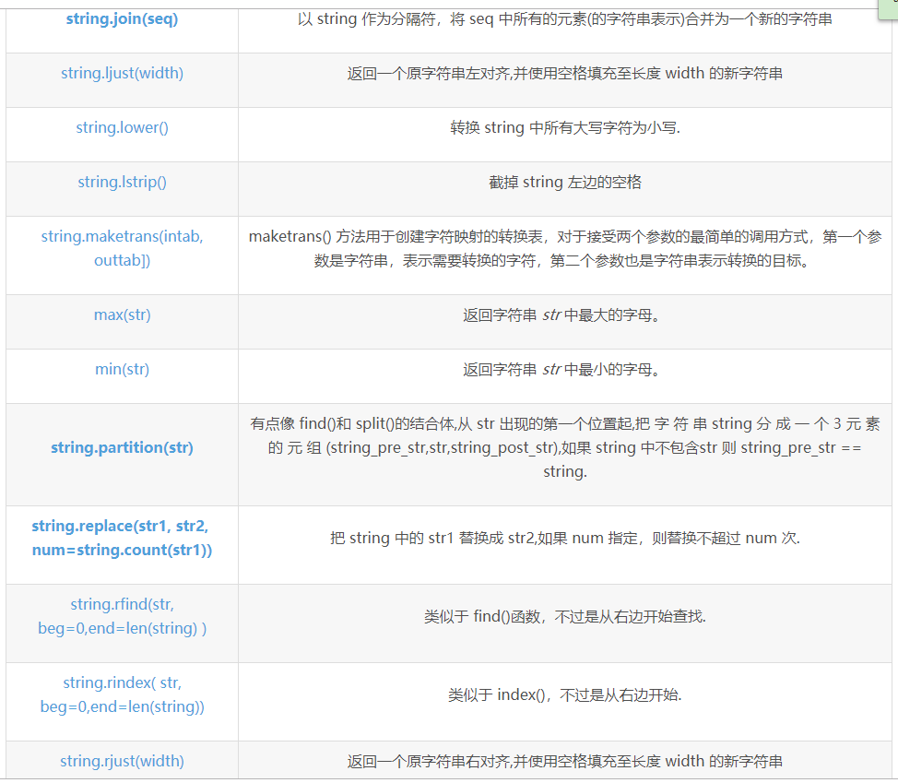Click the green button at top-right corner
Screen dimensions: 898x783
[888, 9]
